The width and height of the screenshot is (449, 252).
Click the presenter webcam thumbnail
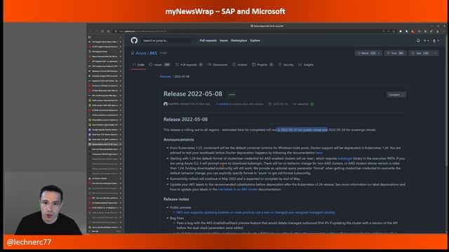coord(45,204)
